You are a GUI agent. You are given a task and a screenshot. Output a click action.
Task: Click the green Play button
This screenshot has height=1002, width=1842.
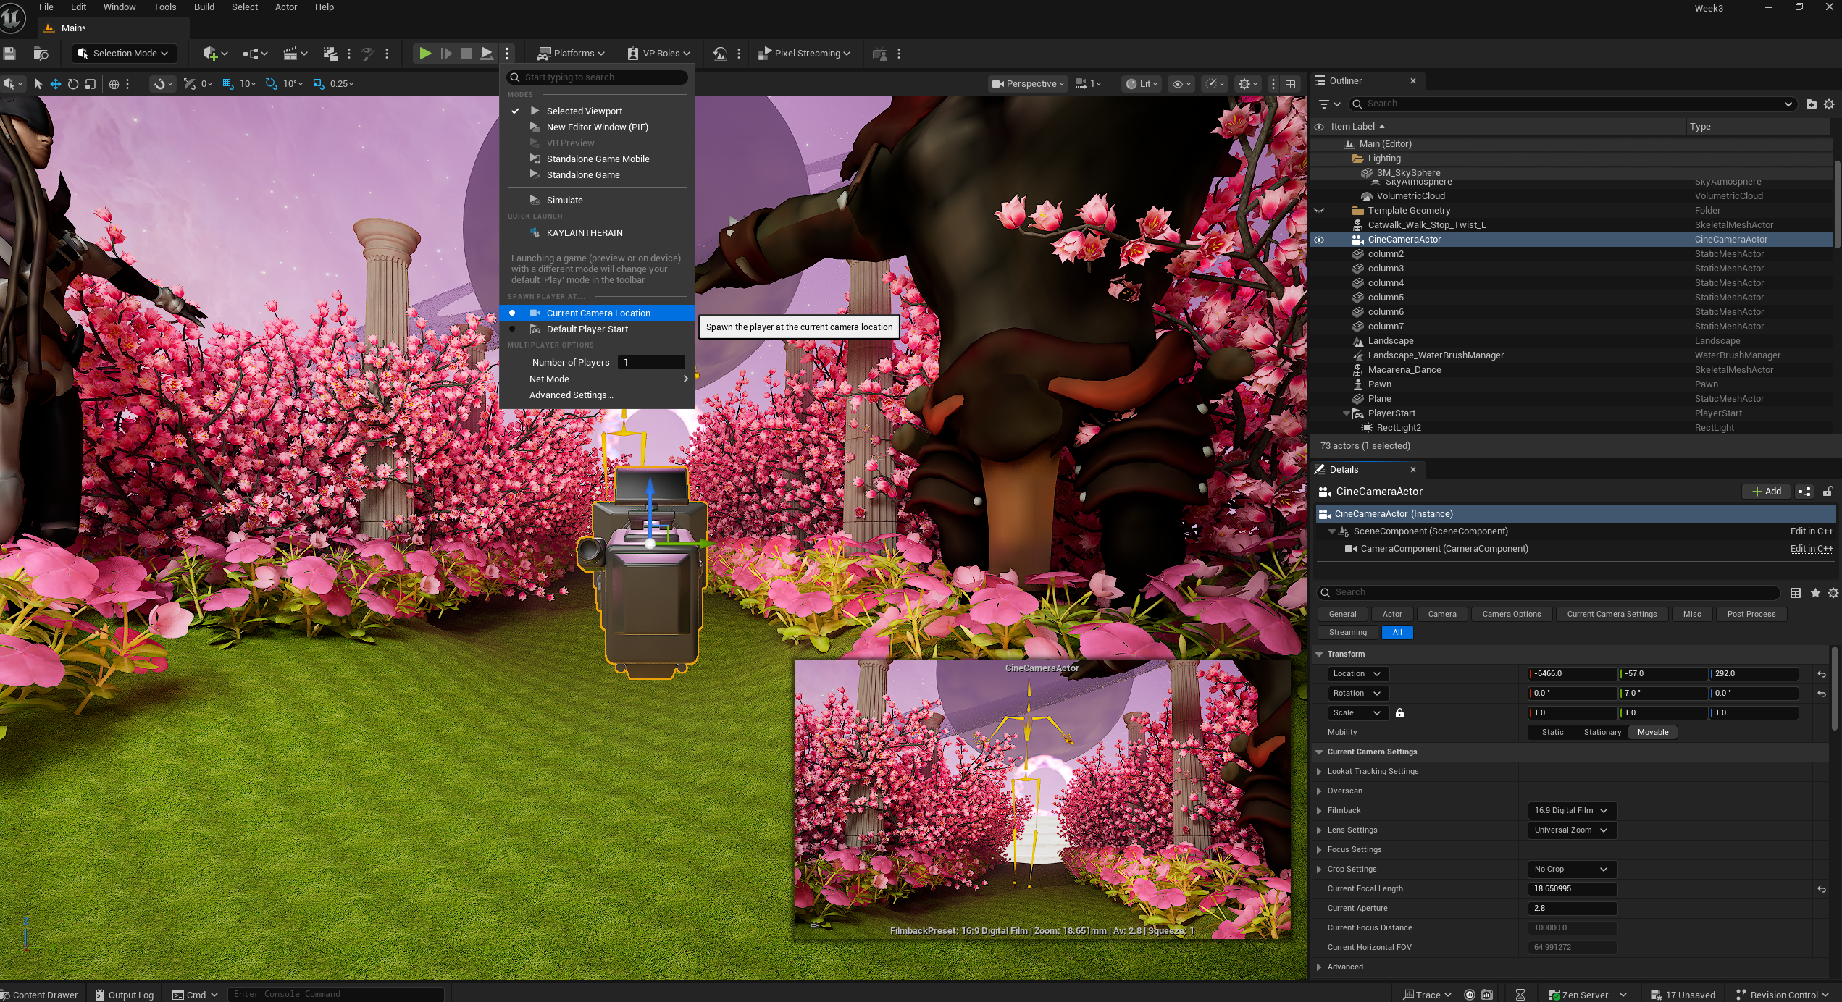click(425, 53)
